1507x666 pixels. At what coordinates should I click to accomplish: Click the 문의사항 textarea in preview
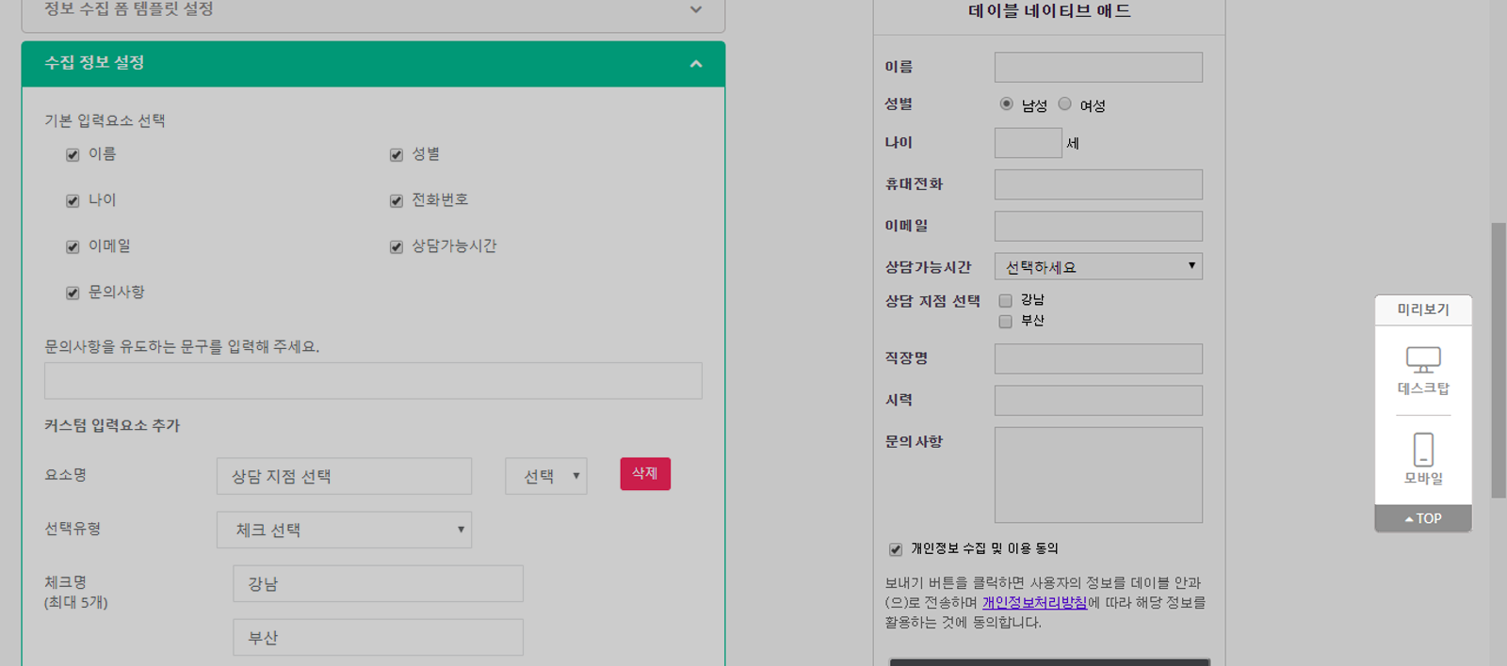tap(1098, 475)
